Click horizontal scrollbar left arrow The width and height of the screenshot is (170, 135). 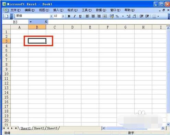point(104,128)
